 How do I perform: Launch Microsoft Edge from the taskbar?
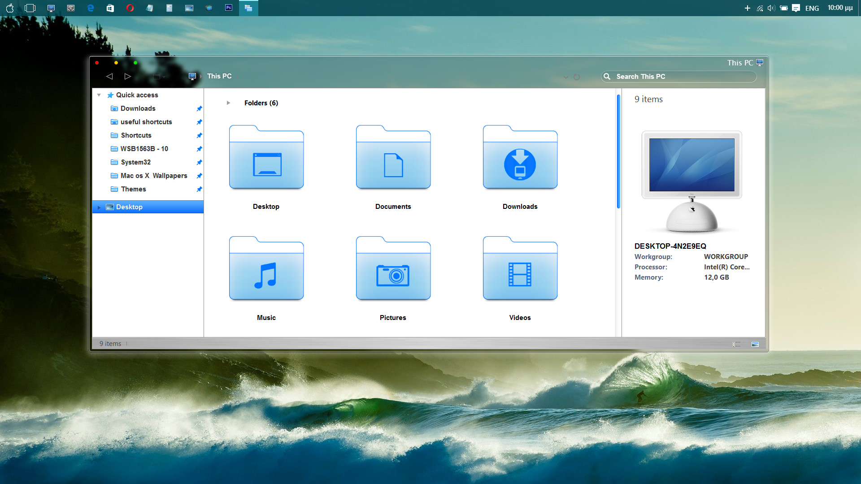pos(91,8)
